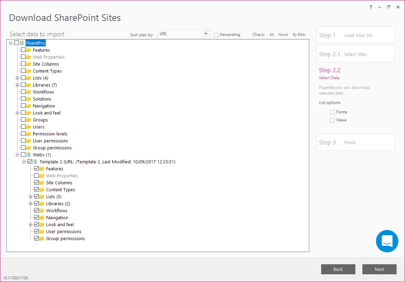Expand the Lists (5) node
The height and width of the screenshot is (282, 405).
coord(31,197)
